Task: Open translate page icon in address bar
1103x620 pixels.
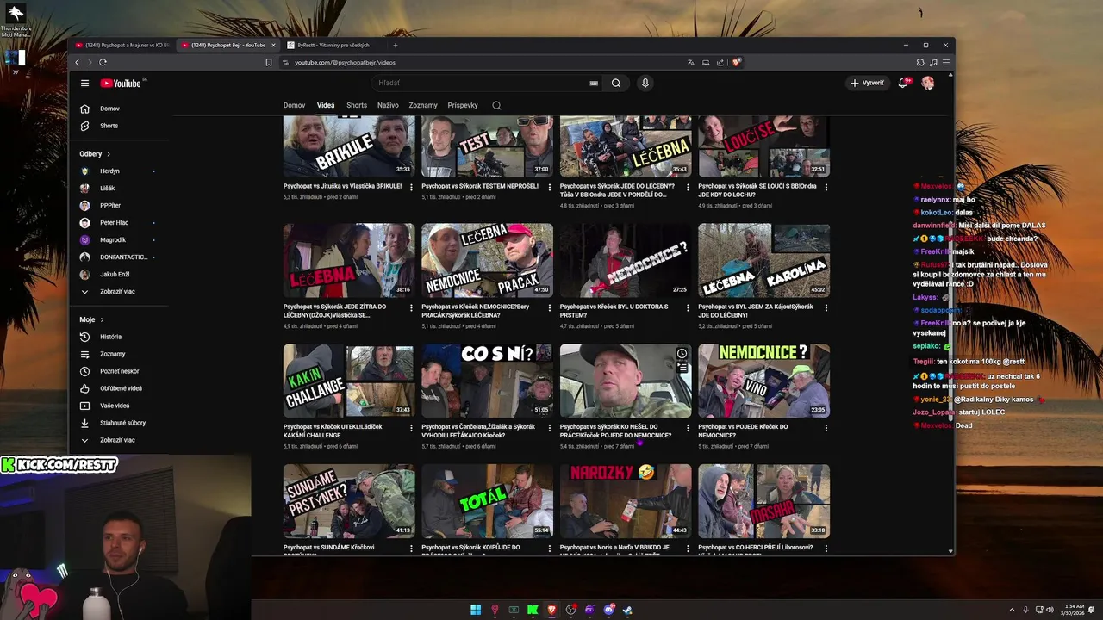Action: pos(690,62)
